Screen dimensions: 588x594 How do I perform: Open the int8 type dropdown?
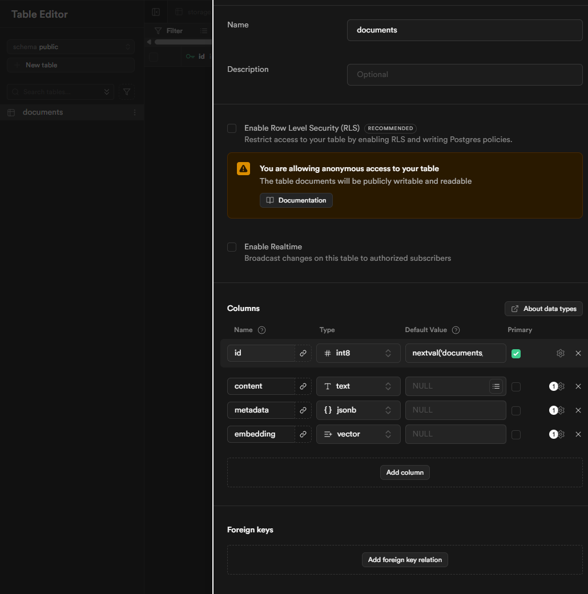[358, 353]
